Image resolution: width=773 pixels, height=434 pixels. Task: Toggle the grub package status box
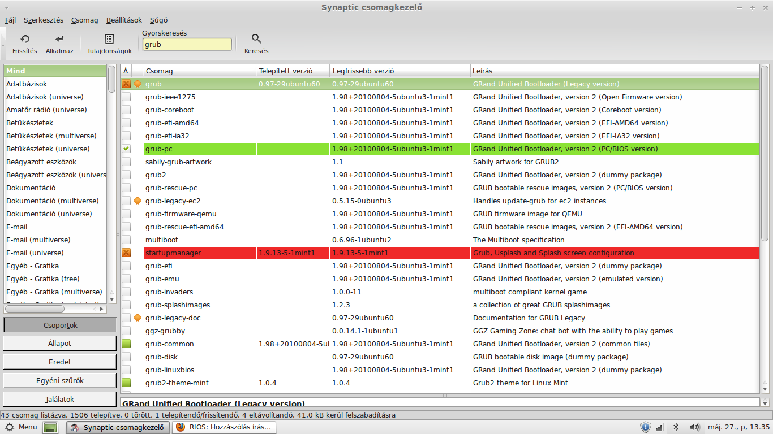[x=126, y=84]
